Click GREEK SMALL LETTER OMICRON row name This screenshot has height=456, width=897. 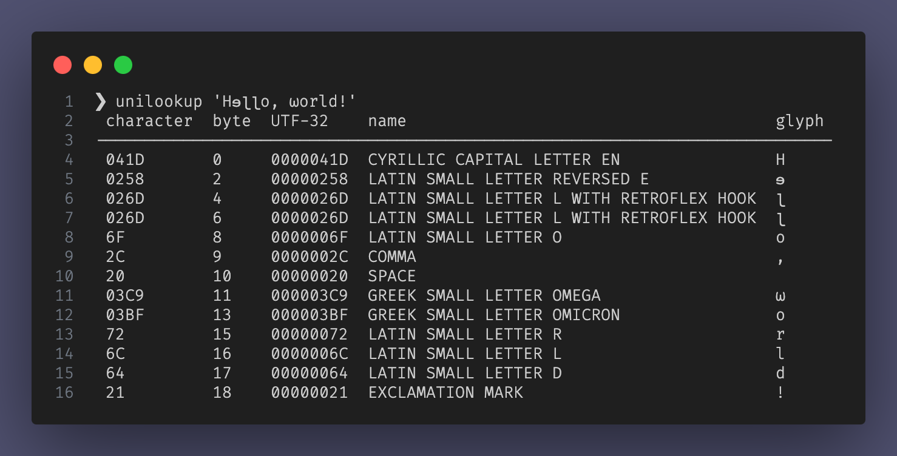pyautogui.click(x=494, y=315)
